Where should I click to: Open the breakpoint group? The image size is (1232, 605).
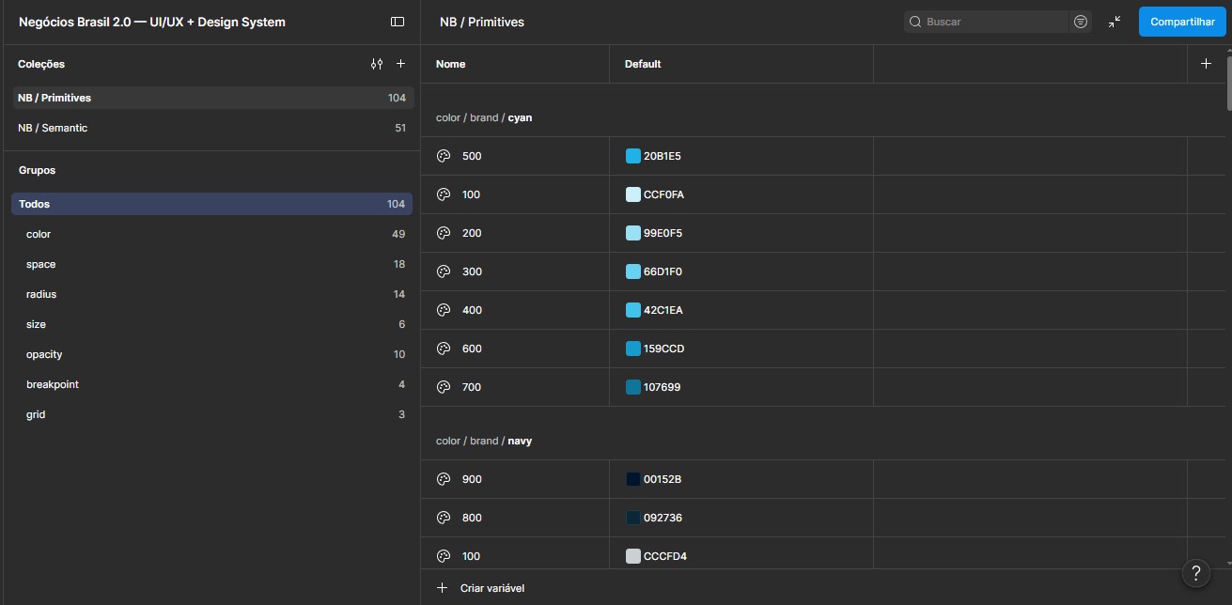click(212, 384)
